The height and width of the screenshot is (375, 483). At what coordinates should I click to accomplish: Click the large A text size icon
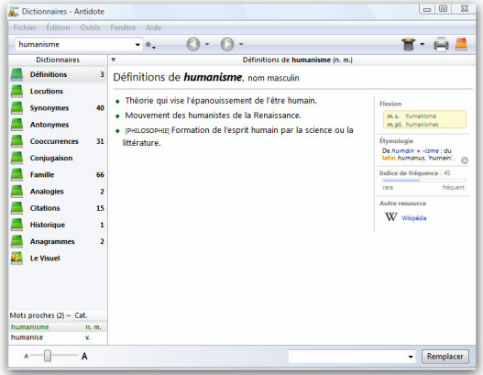(x=84, y=357)
